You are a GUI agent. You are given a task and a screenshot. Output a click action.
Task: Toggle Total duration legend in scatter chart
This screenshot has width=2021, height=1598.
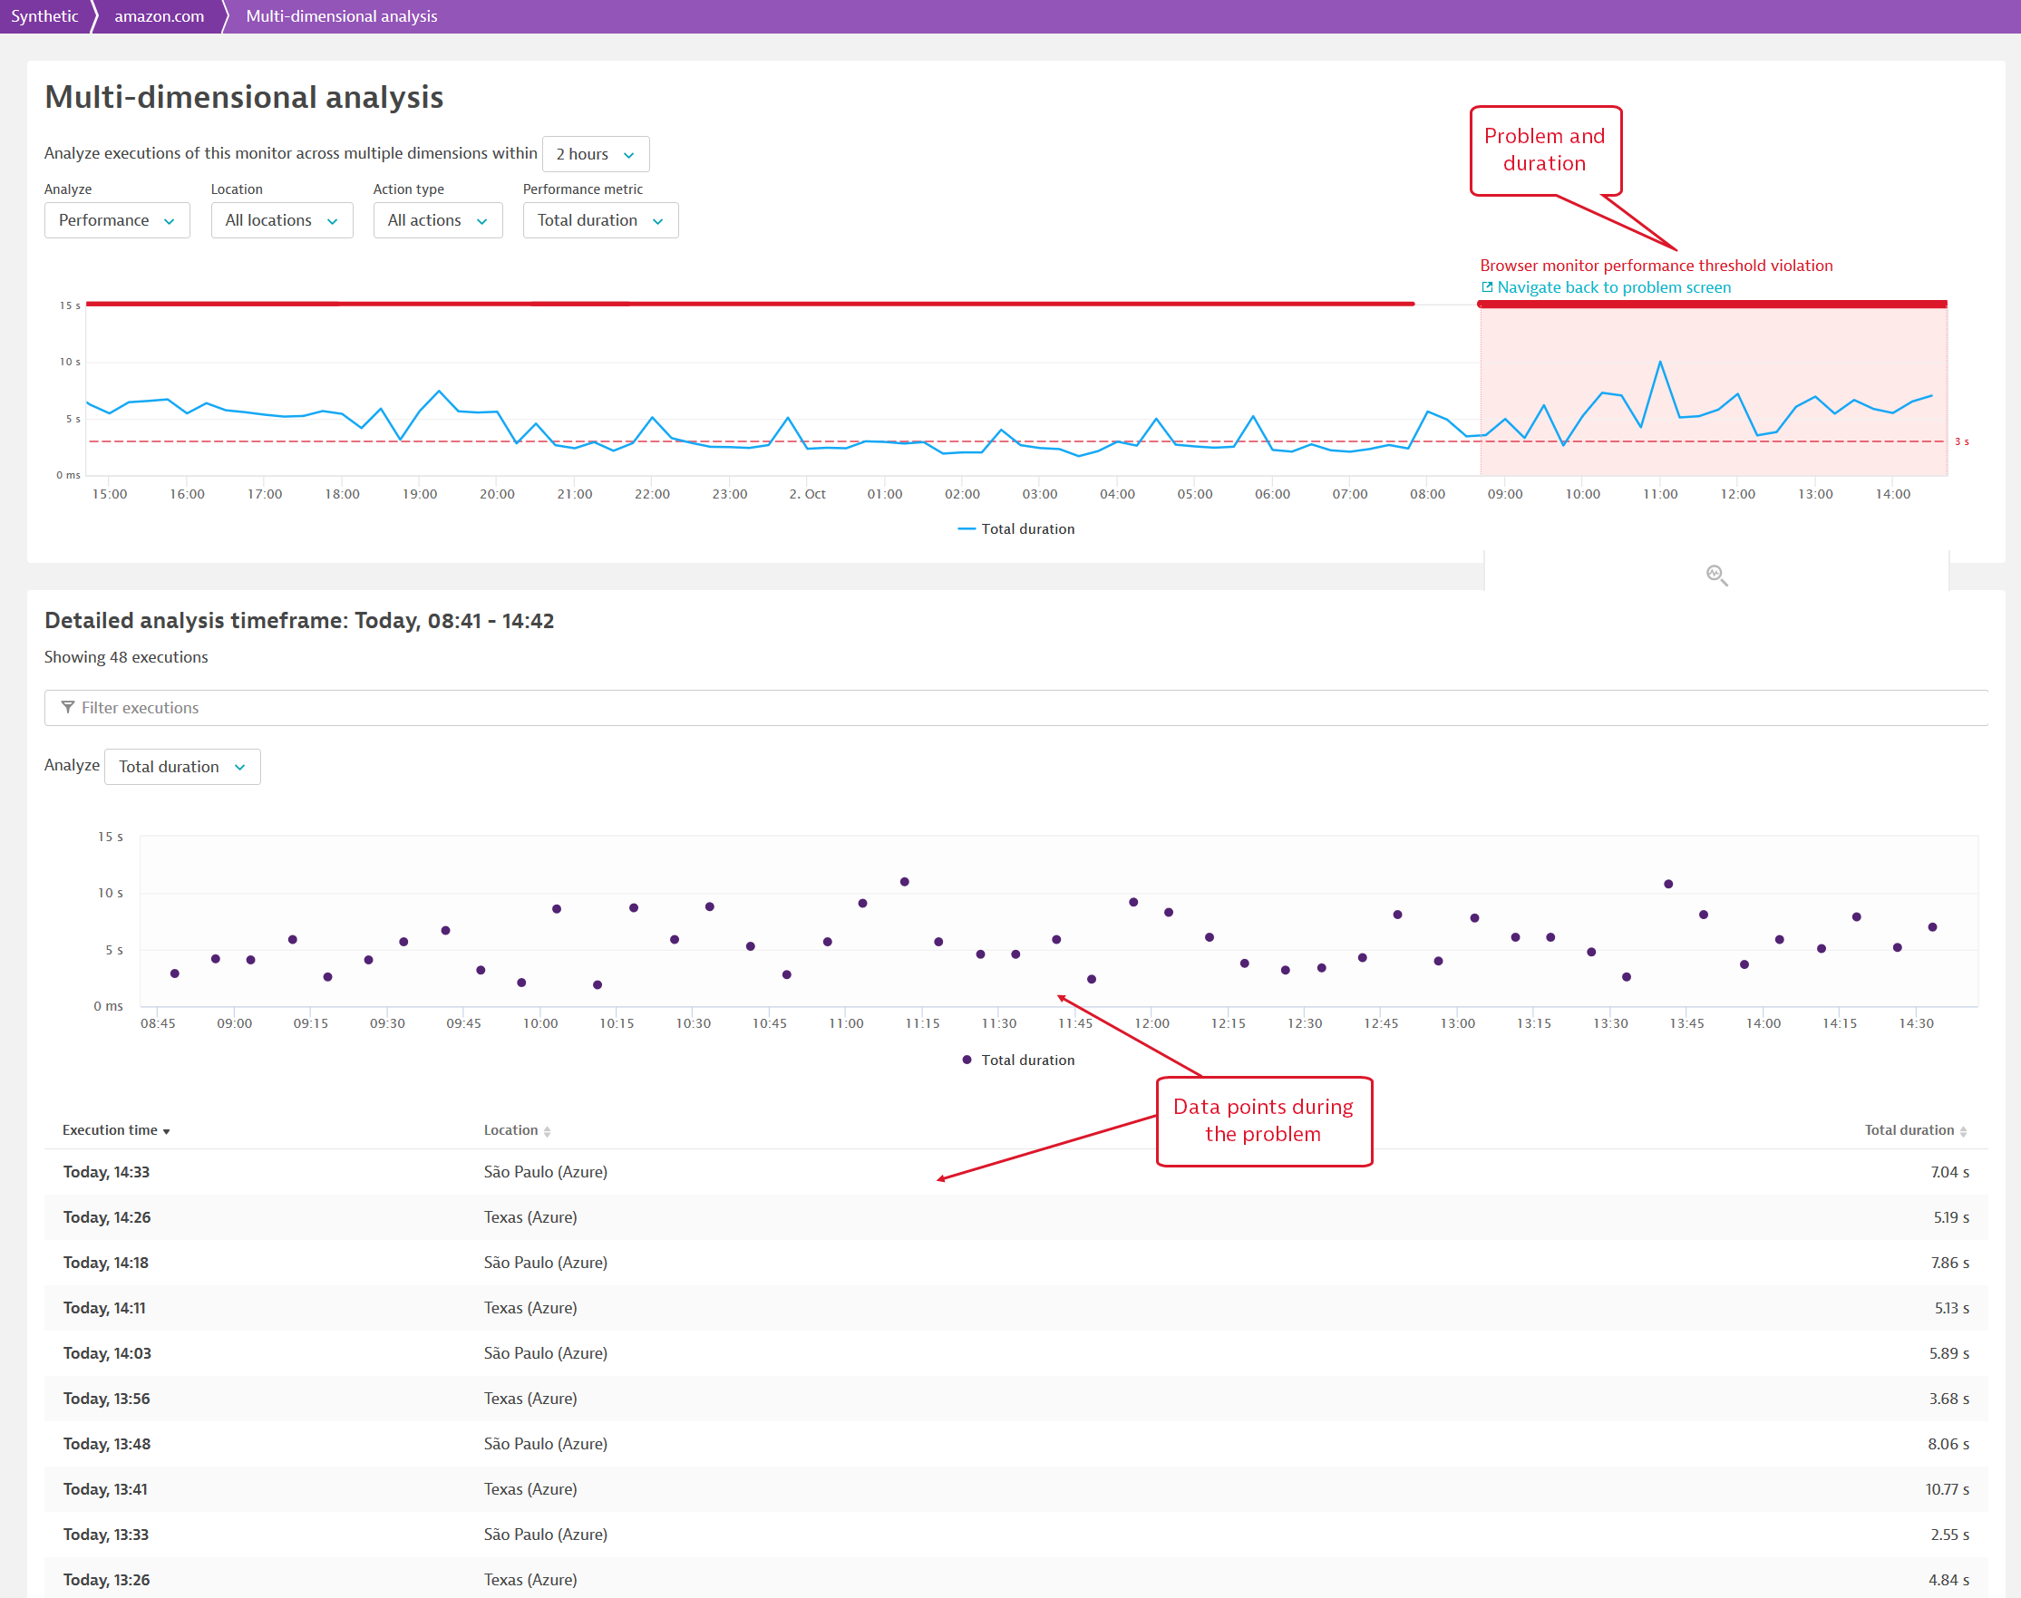(1019, 1060)
